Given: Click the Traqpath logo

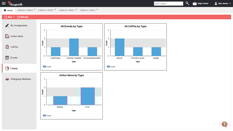Looking at the screenshot, I should (15, 3).
